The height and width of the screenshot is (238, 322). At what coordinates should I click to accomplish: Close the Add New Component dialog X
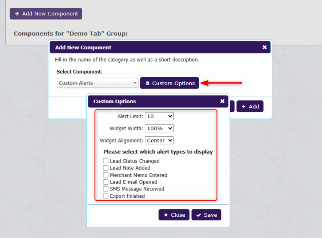tap(265, 47)
